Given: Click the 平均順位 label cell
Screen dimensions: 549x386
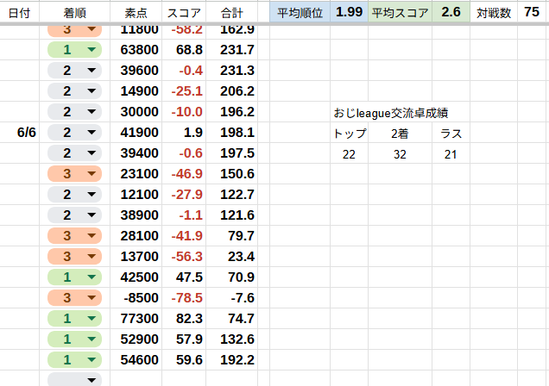Looking at the screenshot, I should (300, 13).
